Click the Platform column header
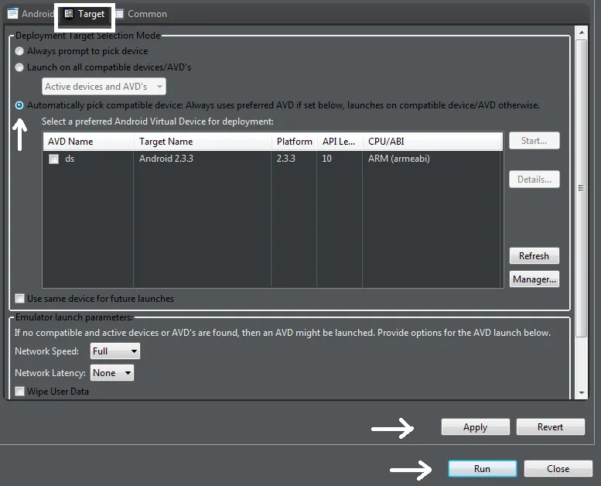This screenshot has width=601, height=486. 295,142
